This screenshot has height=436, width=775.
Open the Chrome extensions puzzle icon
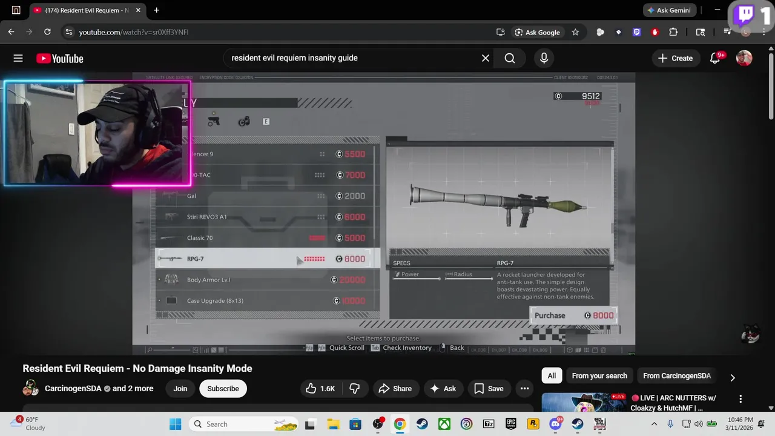point(673,32)
